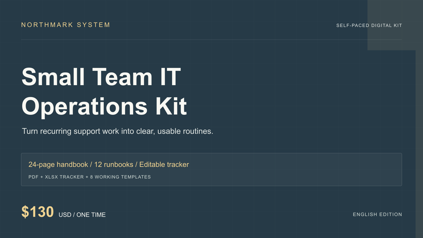Viewport: 423px width, 238px height.
Task: Click the USD / ONE TIME label
Action: coord(82,215)
